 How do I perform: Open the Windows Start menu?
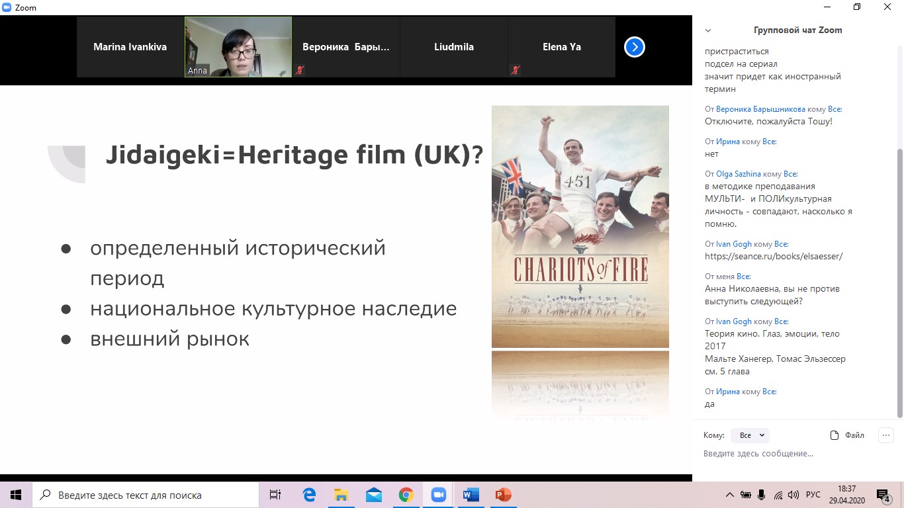tap(16, 495)
